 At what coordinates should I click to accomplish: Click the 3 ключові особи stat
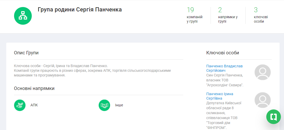261,15
